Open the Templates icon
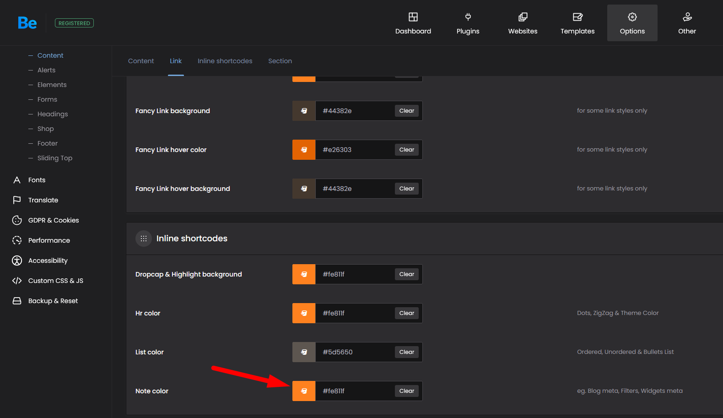Viewport: 723px width, 418px height. click(x=578, y=17)
